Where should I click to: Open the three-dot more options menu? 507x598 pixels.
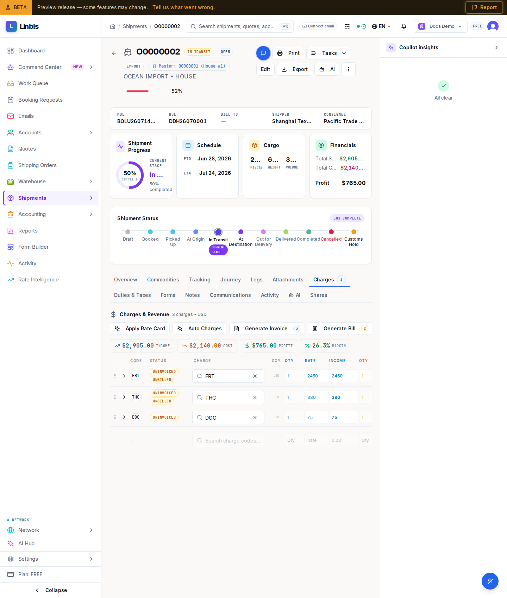click(x=348, y=69)
